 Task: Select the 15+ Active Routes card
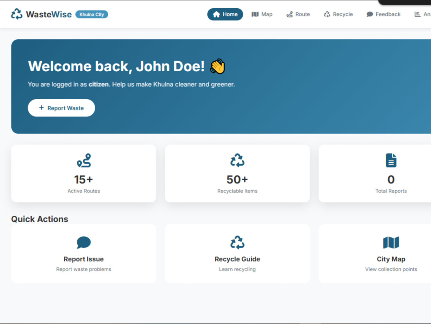84,173
